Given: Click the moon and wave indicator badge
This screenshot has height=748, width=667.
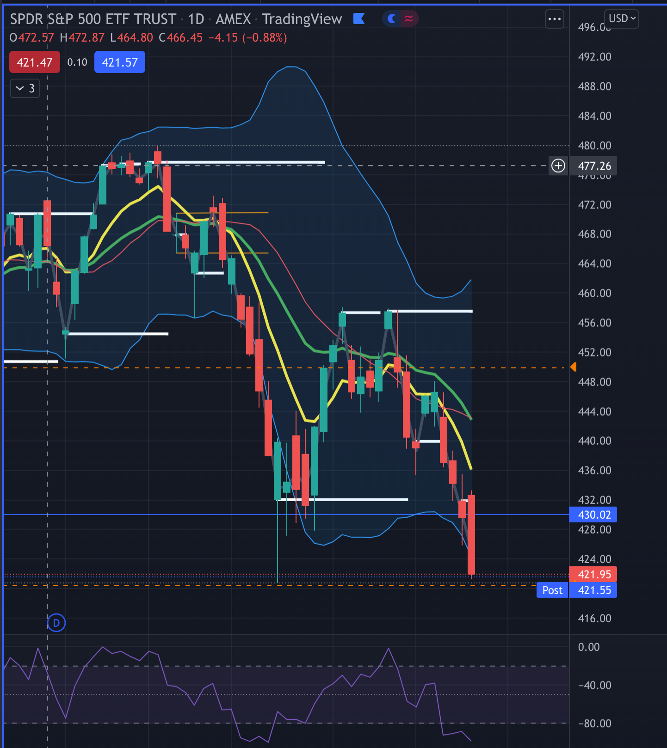Looking at the screenshot, I should click(401, 18).
